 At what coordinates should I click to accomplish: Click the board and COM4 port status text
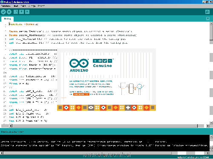(193, 157)
